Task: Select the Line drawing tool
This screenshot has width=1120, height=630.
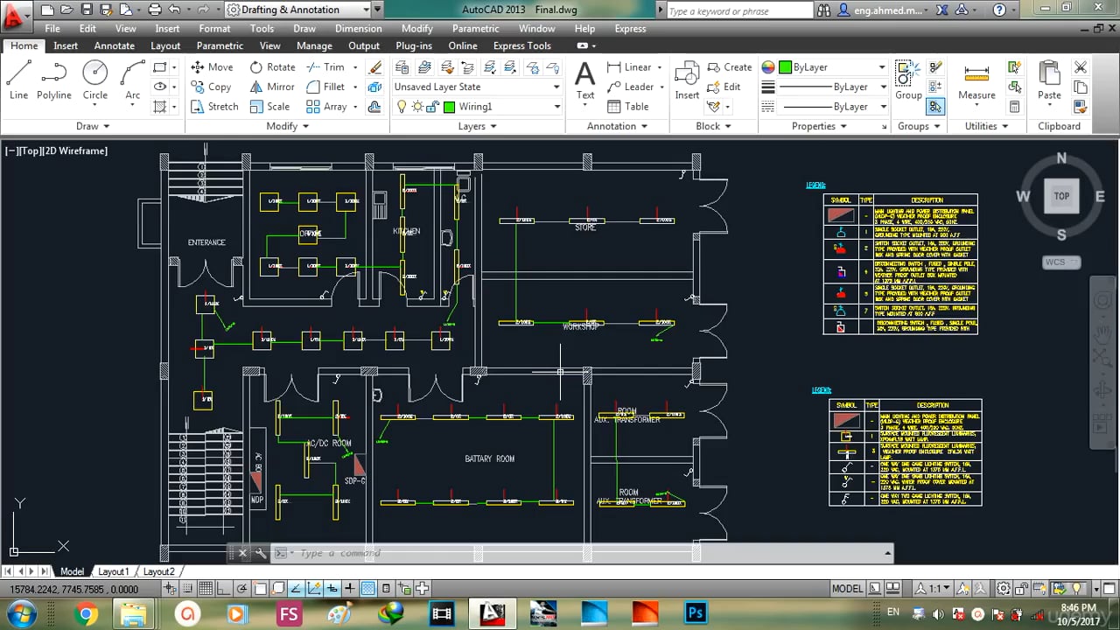Action: 18,80
